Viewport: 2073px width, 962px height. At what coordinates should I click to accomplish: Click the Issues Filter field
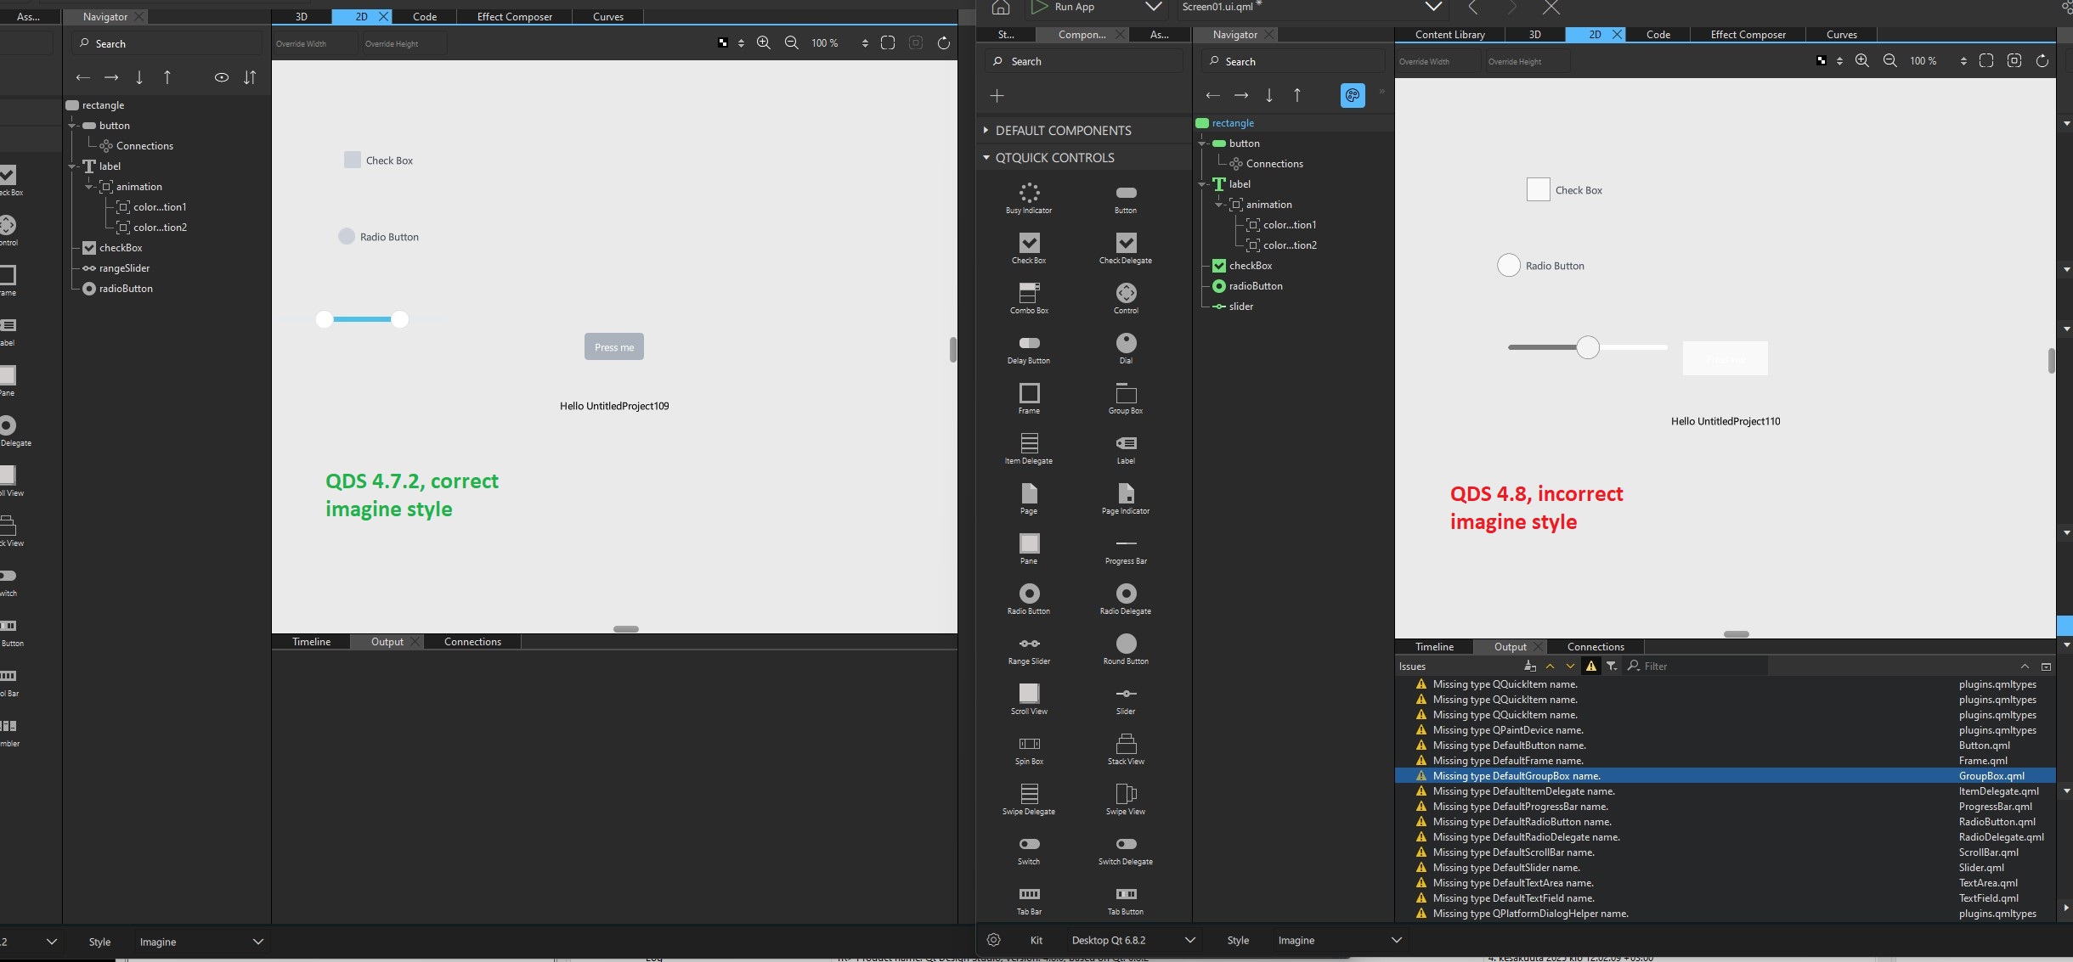coord(1697,666)
